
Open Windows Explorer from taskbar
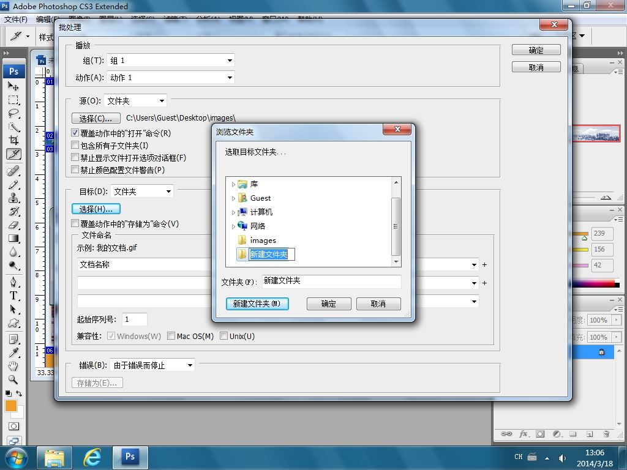54,457
